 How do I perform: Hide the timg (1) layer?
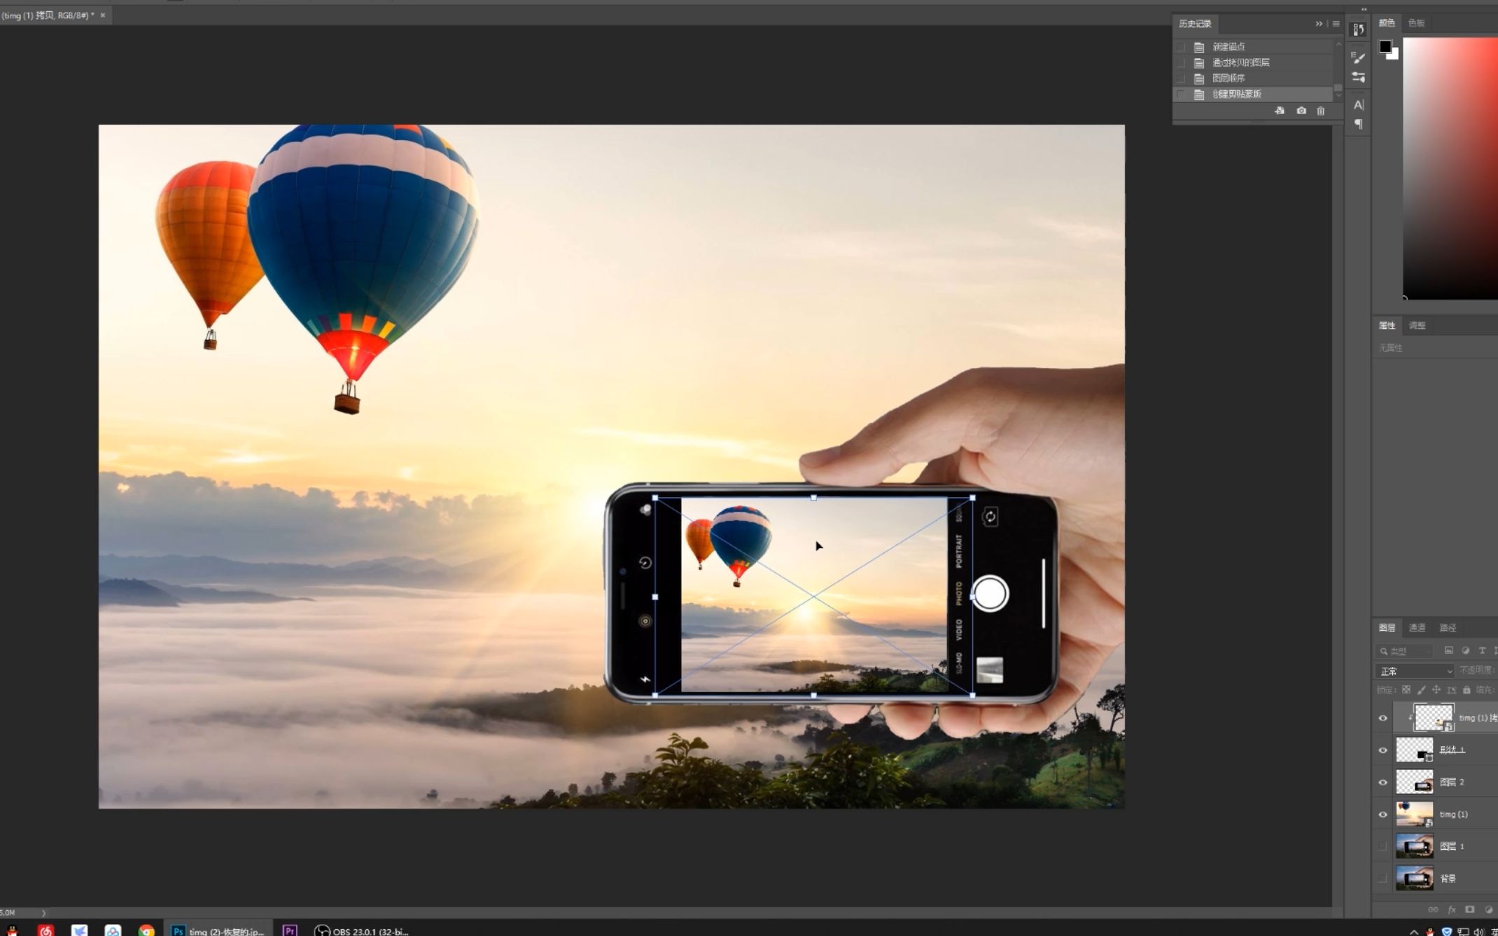[1382, 814]
